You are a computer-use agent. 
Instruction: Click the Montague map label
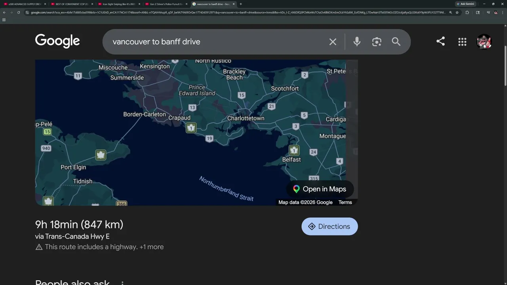[333, 136]
